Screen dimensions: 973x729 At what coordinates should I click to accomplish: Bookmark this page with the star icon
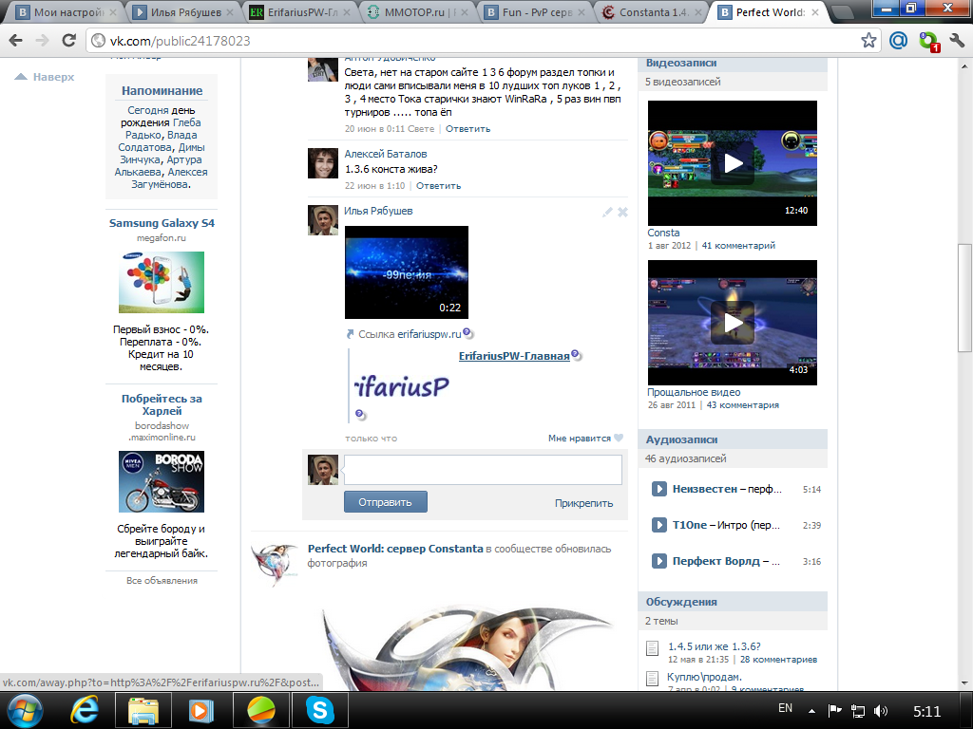pyautogui.click(x=868, y=41)
